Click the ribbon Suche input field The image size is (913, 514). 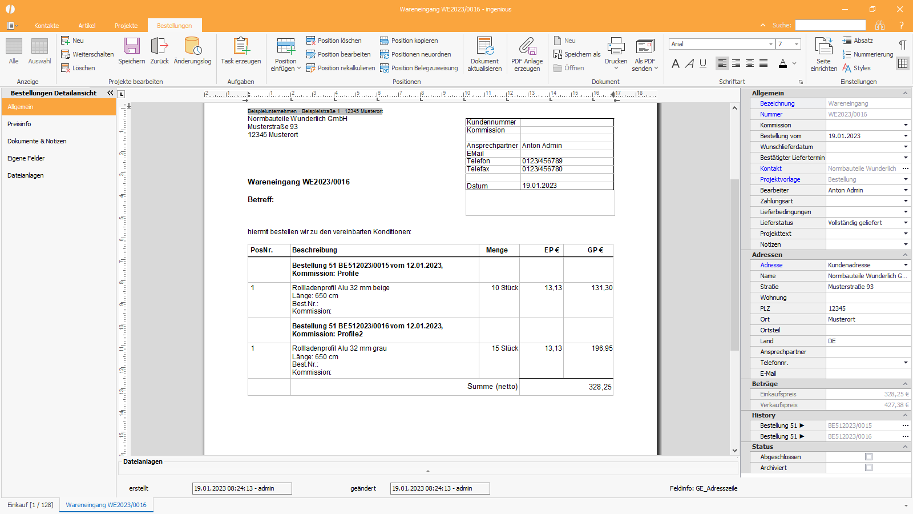tap(830, 25)
